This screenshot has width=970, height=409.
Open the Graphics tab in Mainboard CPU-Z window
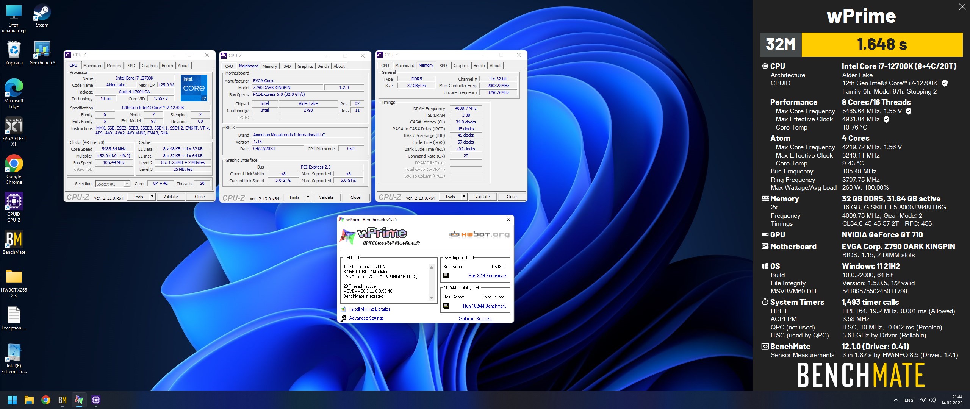pos(305,66)
